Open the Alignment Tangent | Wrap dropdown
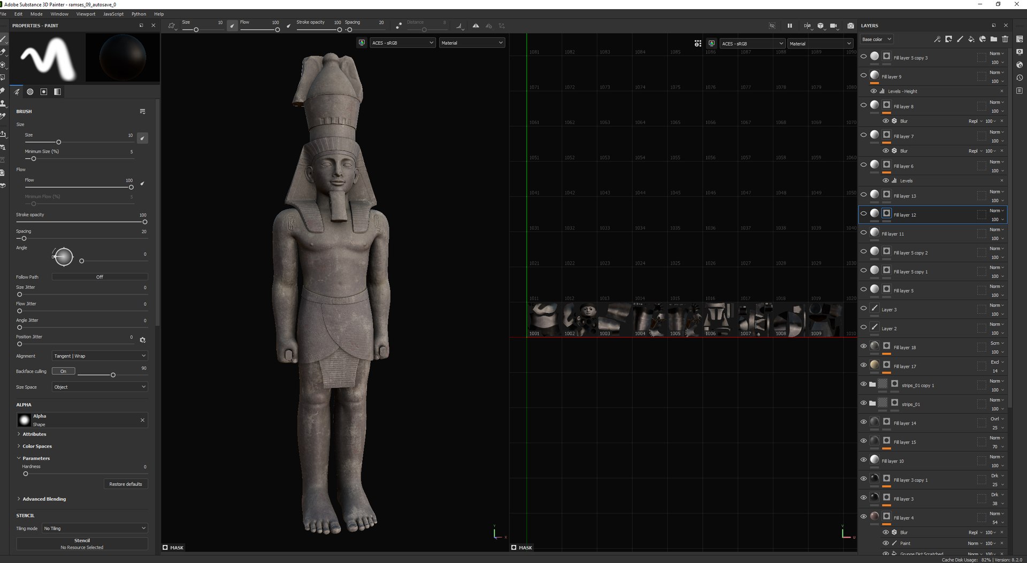Viewport: 1027px width, 563px height. click(x=99, y=356)
